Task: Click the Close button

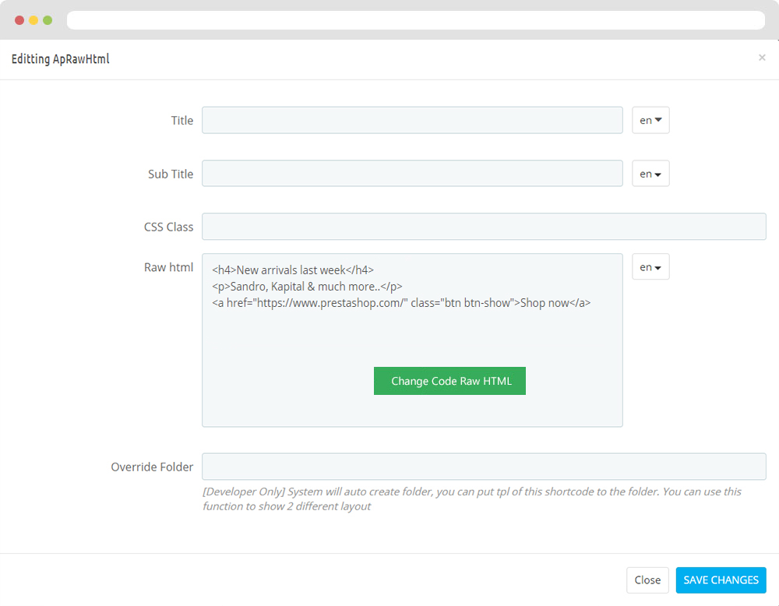Action: click(x=647, y=580)
